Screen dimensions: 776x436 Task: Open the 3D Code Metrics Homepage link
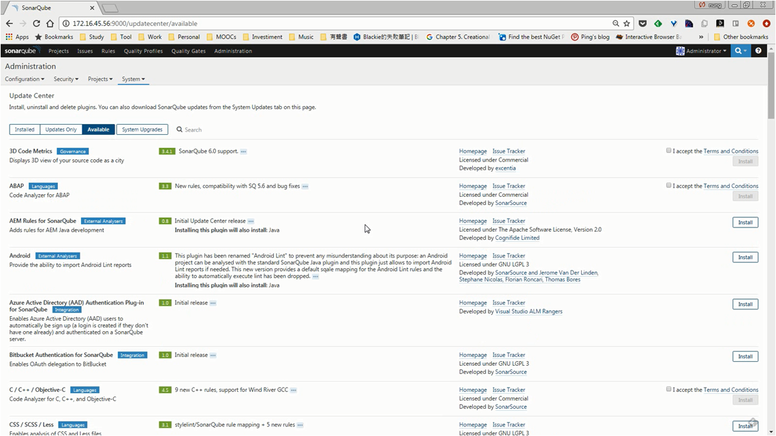click(473, 151)
